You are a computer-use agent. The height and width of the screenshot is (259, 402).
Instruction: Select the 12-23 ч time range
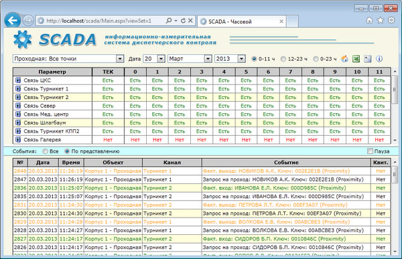(283, 59)
